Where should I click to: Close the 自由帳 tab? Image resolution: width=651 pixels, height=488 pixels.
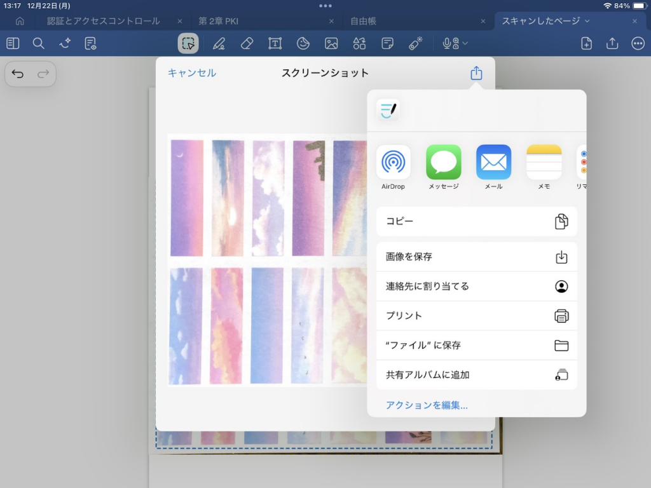coord(483,21)
